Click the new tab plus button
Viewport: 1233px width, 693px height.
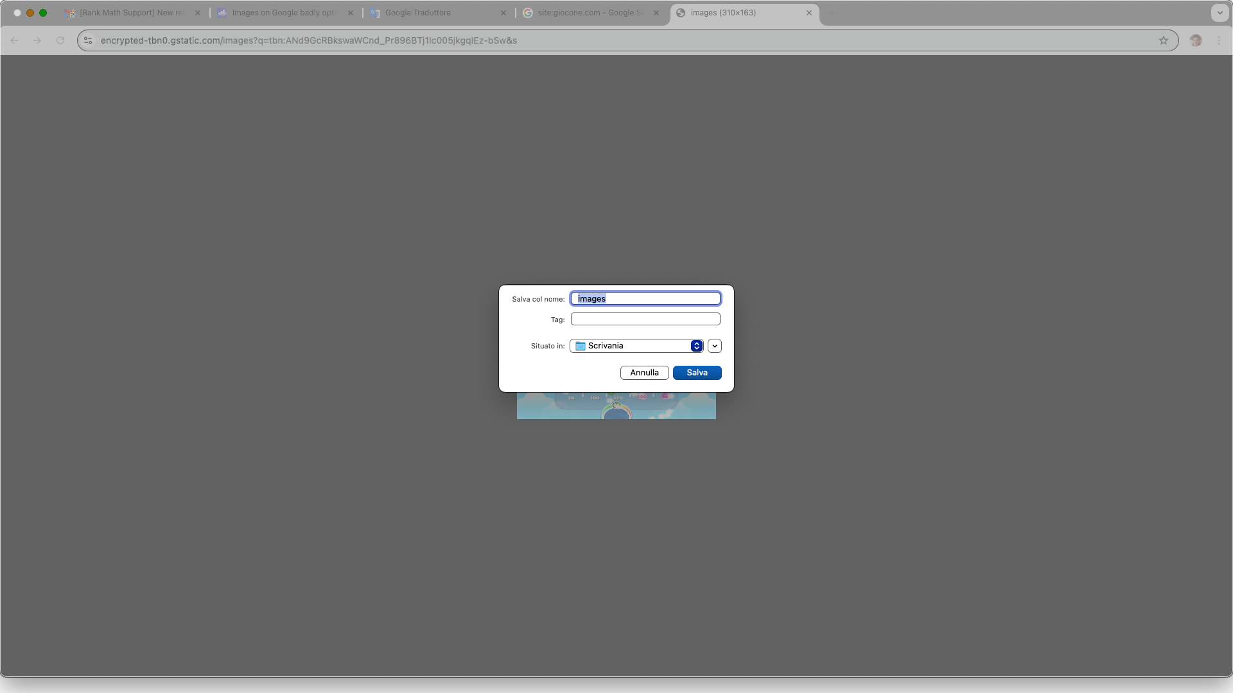pyautogui.click(x=832, y=13)
